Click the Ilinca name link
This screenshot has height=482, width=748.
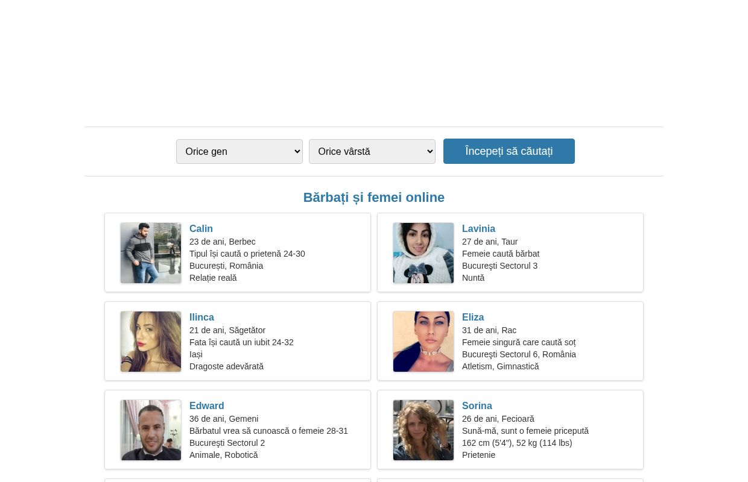tap(201, 318)
